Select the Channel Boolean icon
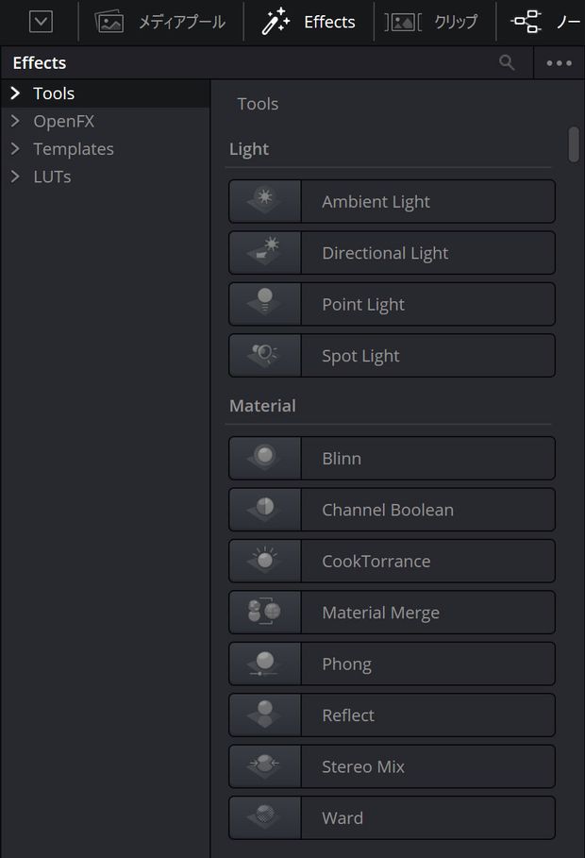Viewport: 585px width, 858px height. (265, 510)
